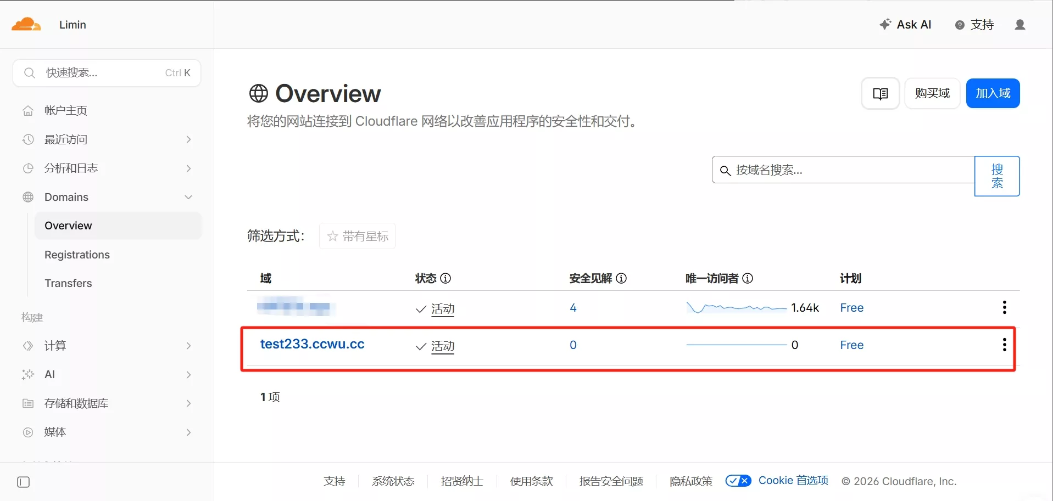The width and height of the screenshot is (1053, 501).
Task: Expand the 存储和数据库 chevron
Action: (188, 404)
